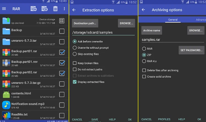
Task: Tap the Backup.part01.rev file icon
Action: [x=6, y=63]
